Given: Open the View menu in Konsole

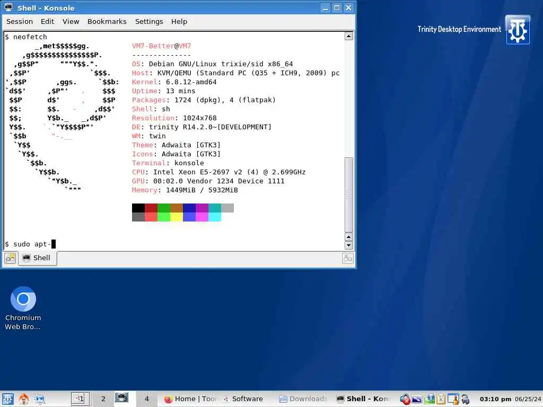Looking at the screenshot, I should click(71, 21).
